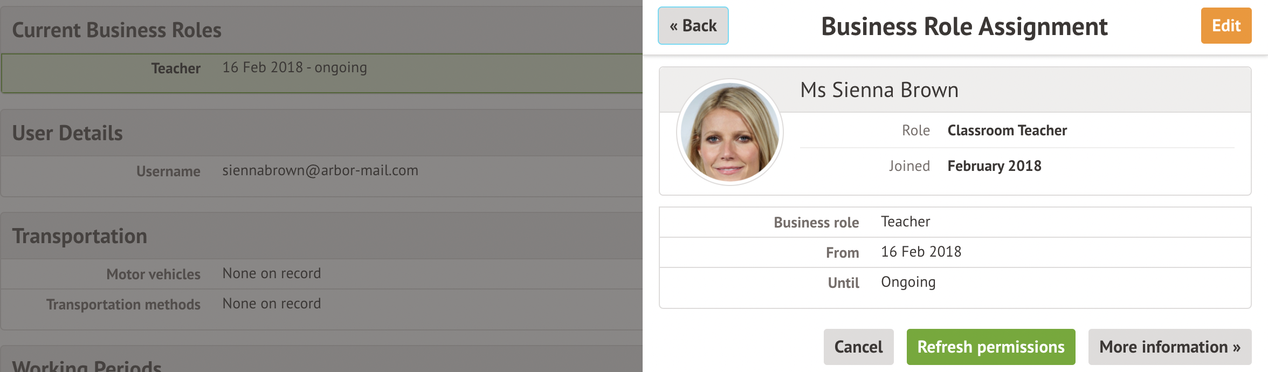
Task: Select the Ms Sienna Brown name heading
Action: click(879, 90)
